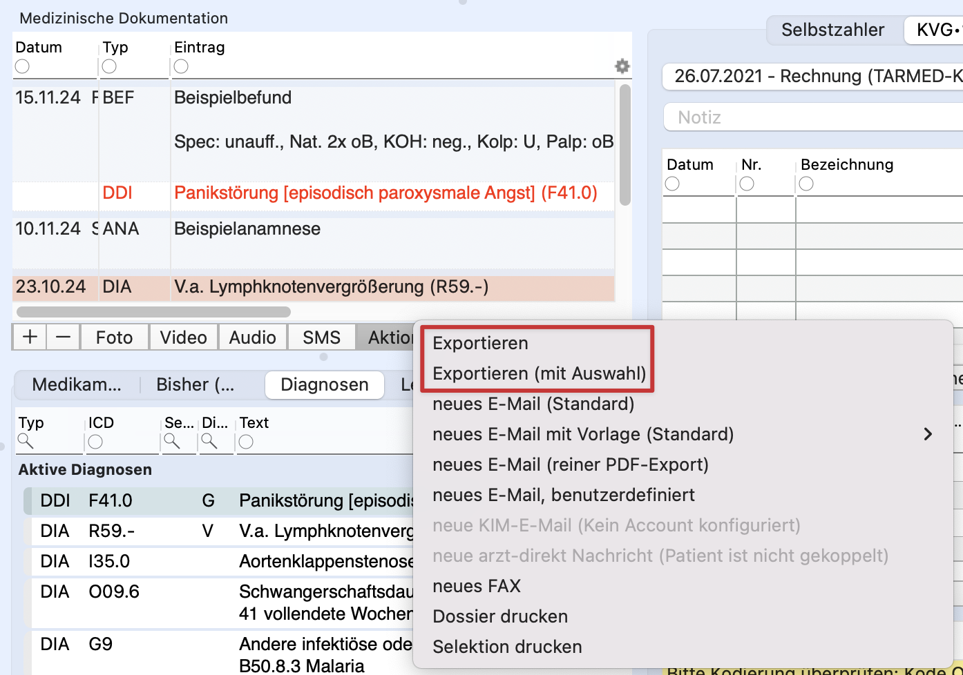Click search magnifier under Di... column
This screenshot has width=963, height=675.
(x=209, y=442)
